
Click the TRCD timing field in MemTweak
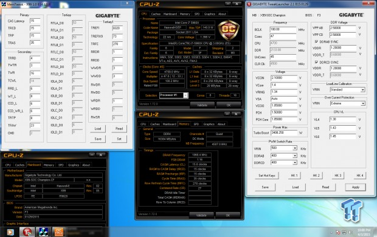point(35,28)
